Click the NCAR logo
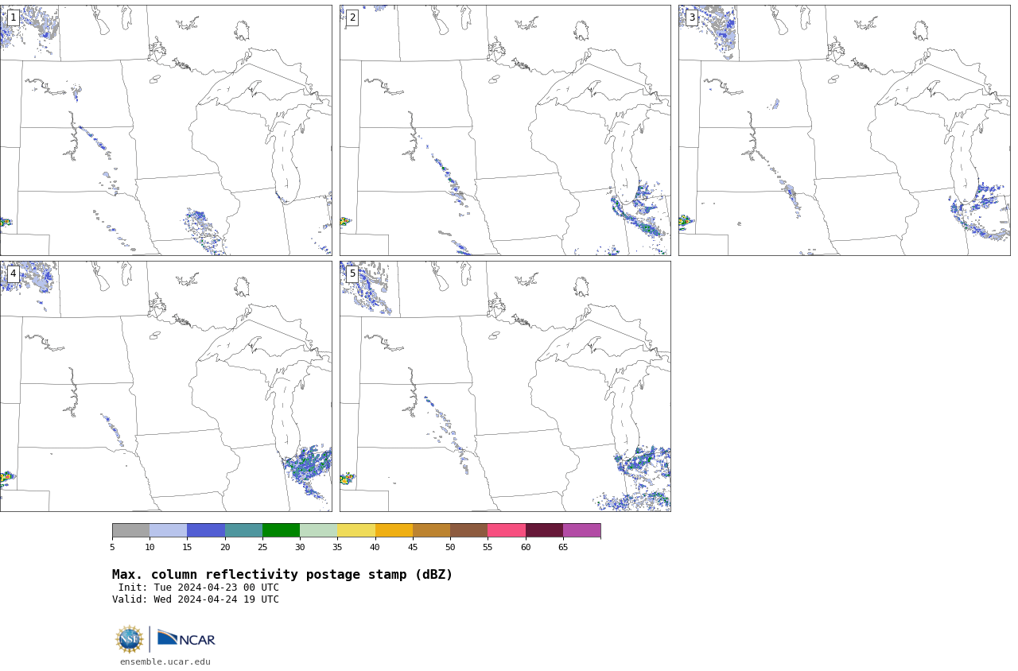This screenshot has height=671, width=1018. point(186,638)
